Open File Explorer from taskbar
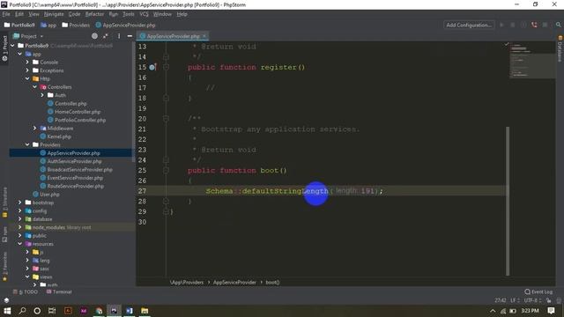Viewport: 564px width, 317px height. pyautogui.click(x=145, y=311)
